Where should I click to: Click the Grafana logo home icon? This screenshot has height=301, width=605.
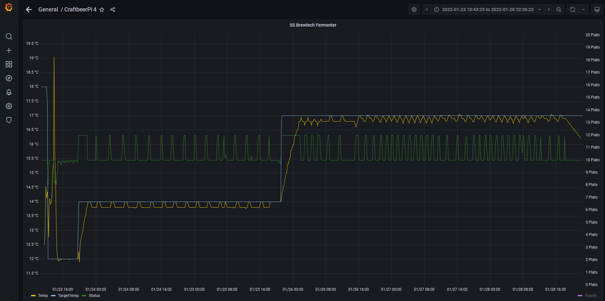click(9, 7)
